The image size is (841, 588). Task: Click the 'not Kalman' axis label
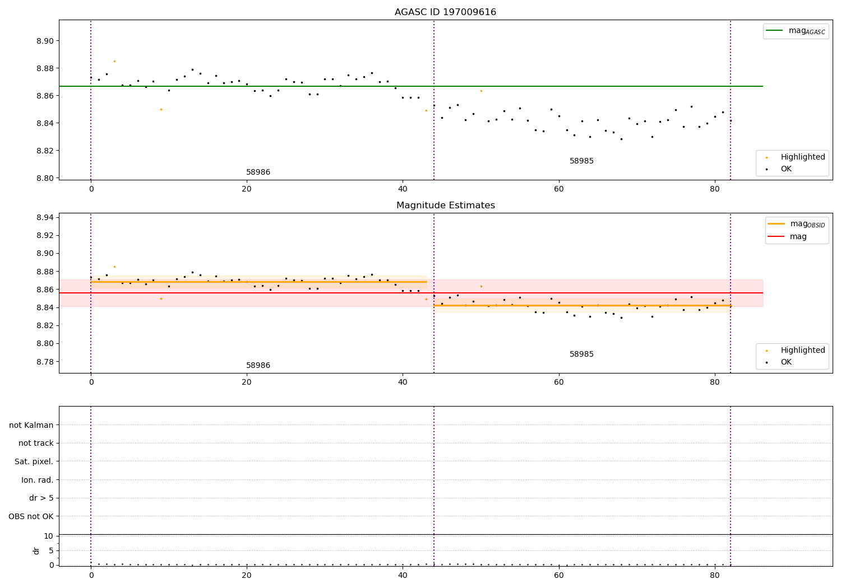[31, 425]
